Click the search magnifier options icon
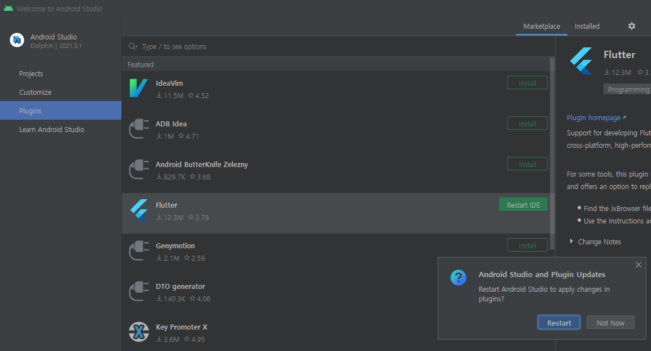The width and height of the screenshot is (651, 351). (x=133, y=46)
